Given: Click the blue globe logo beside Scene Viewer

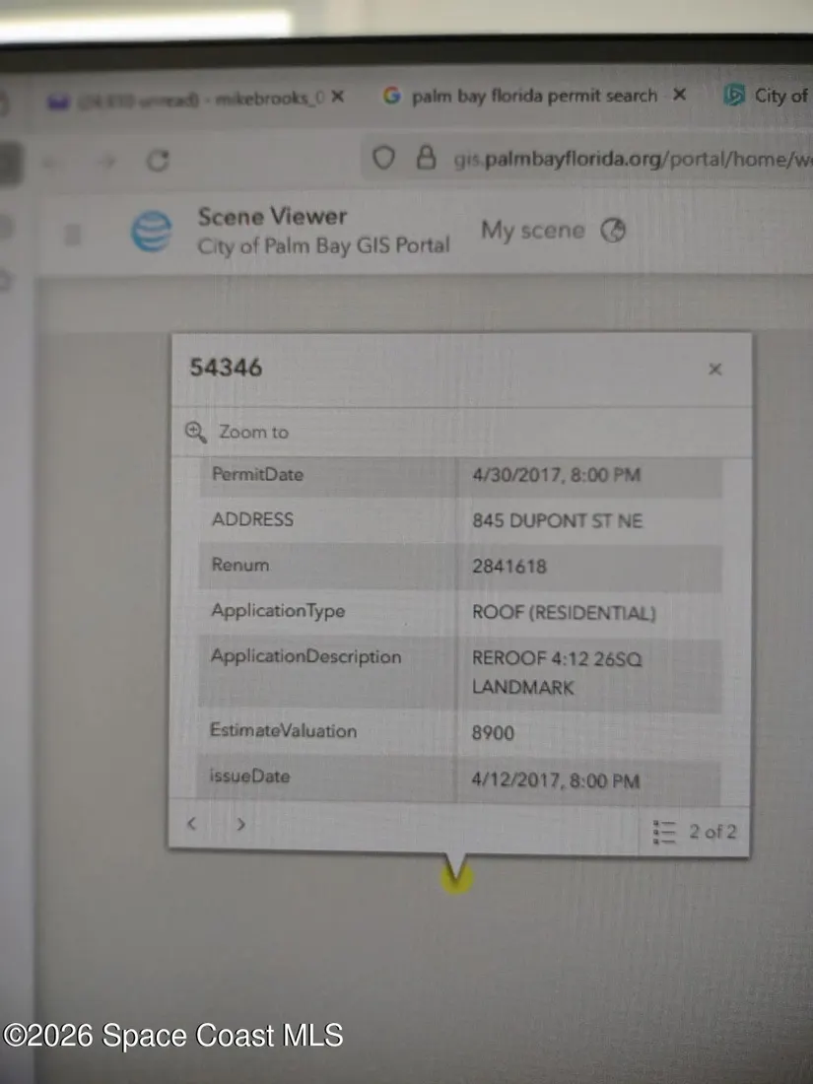Looking at the screenshot, I should [152, 233].
